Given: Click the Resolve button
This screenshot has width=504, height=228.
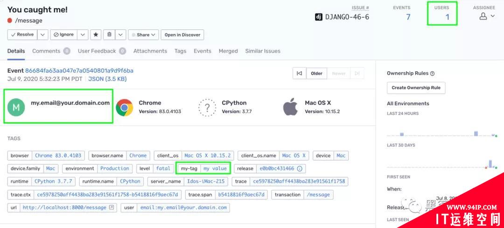Looking at the screenshot, I should [22, 34].
